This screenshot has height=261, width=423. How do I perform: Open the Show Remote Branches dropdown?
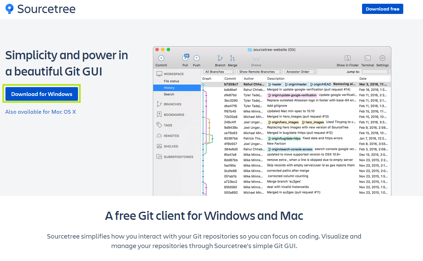(260, 72)
